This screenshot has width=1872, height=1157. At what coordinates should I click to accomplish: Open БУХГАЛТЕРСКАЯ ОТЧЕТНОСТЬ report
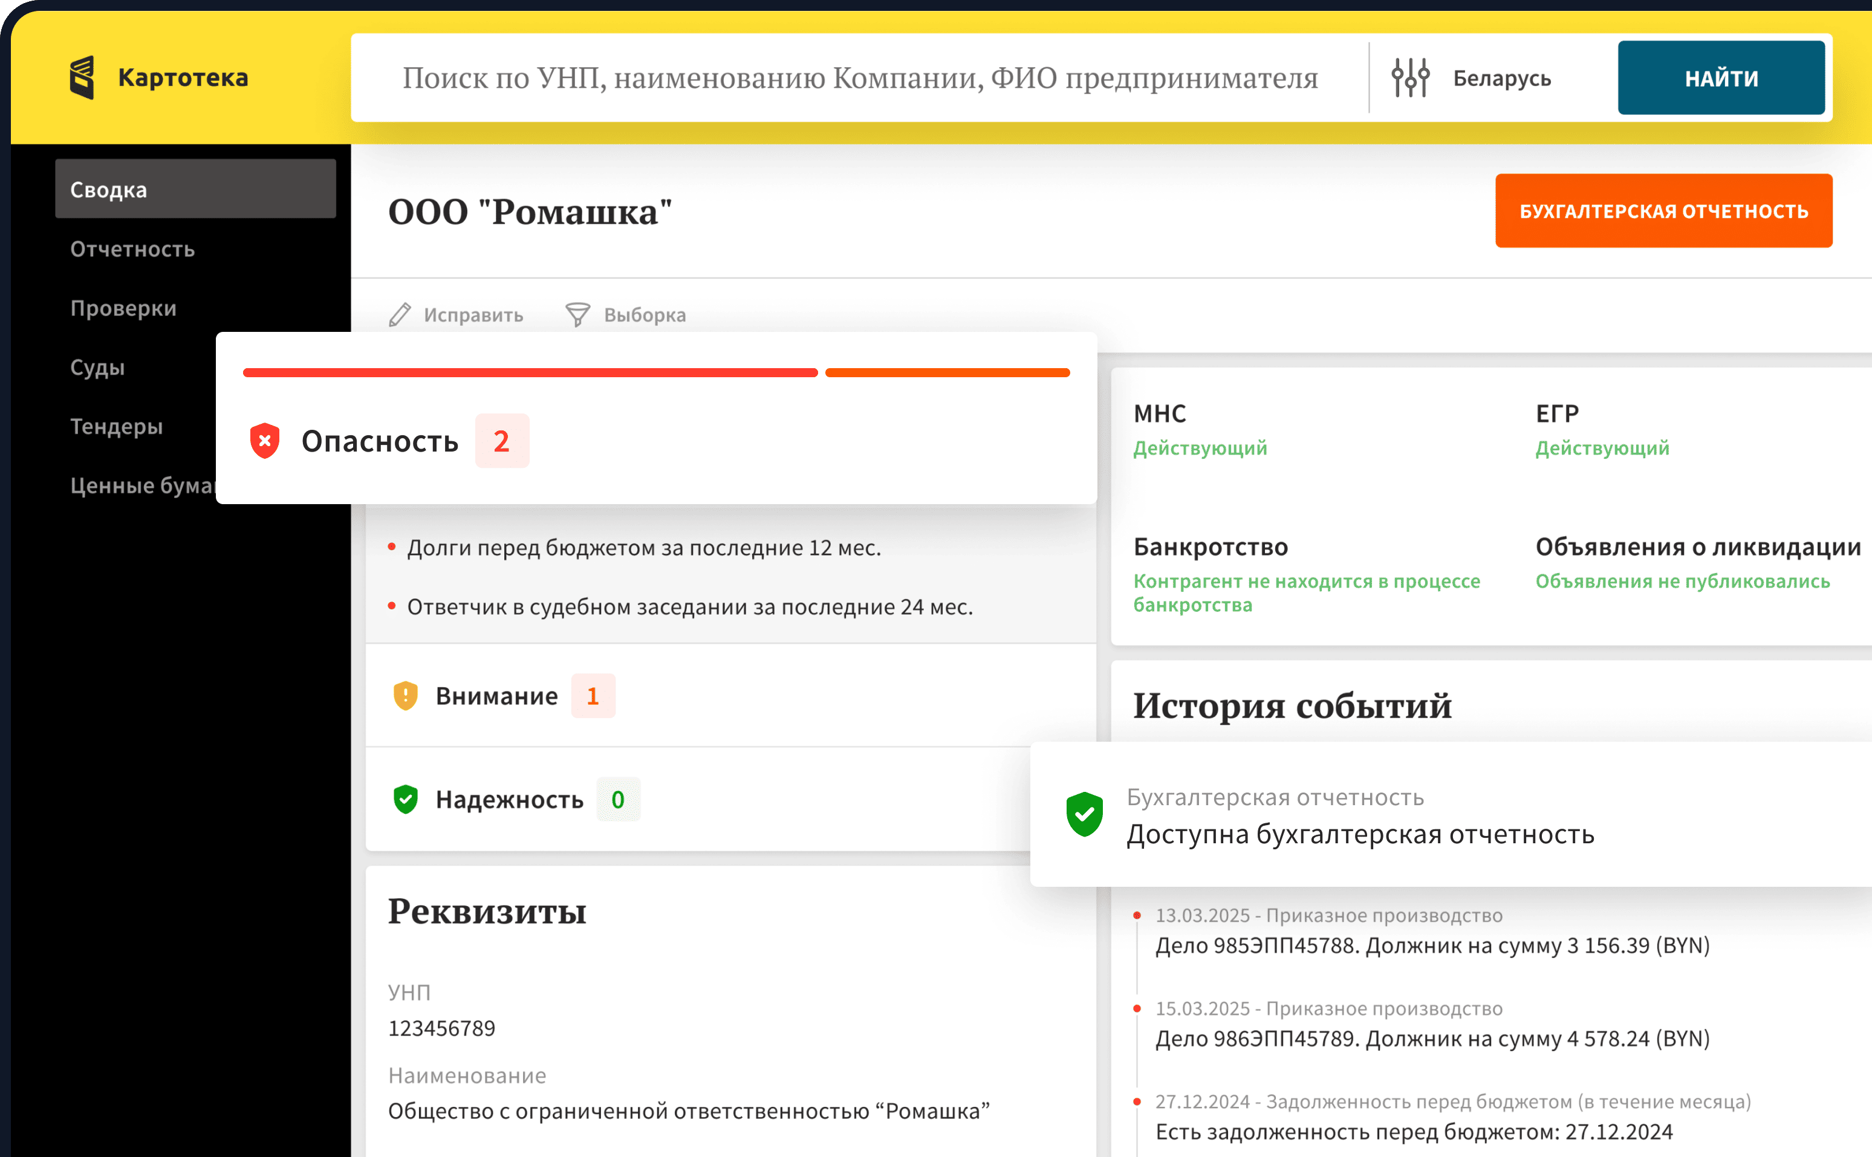pos(1663,210)
